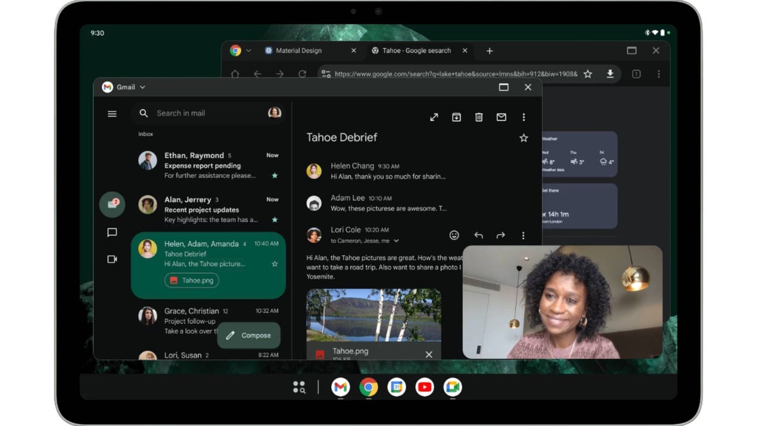Expand recipients list of Lori Cole's message

pyautogui.click(x=396, y=240)
